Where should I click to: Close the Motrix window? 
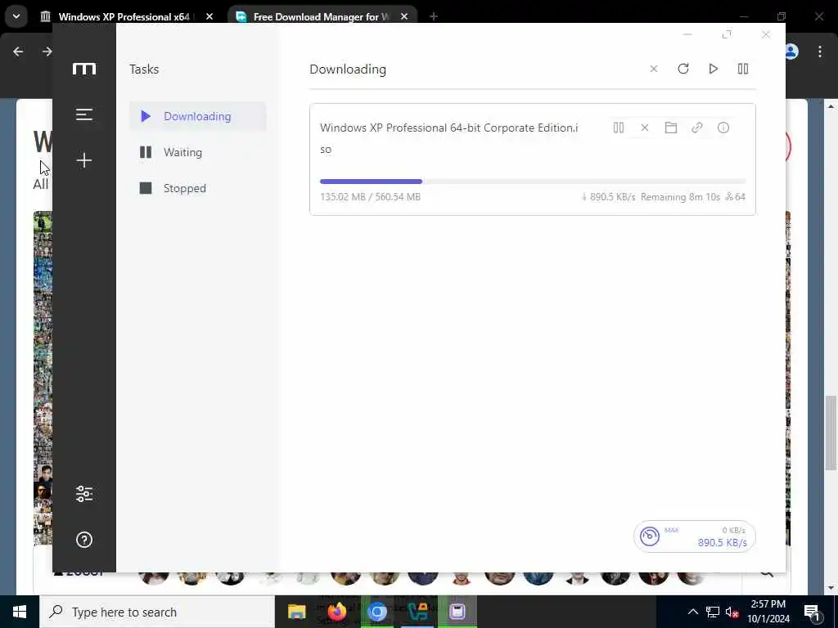click(766, 34)
